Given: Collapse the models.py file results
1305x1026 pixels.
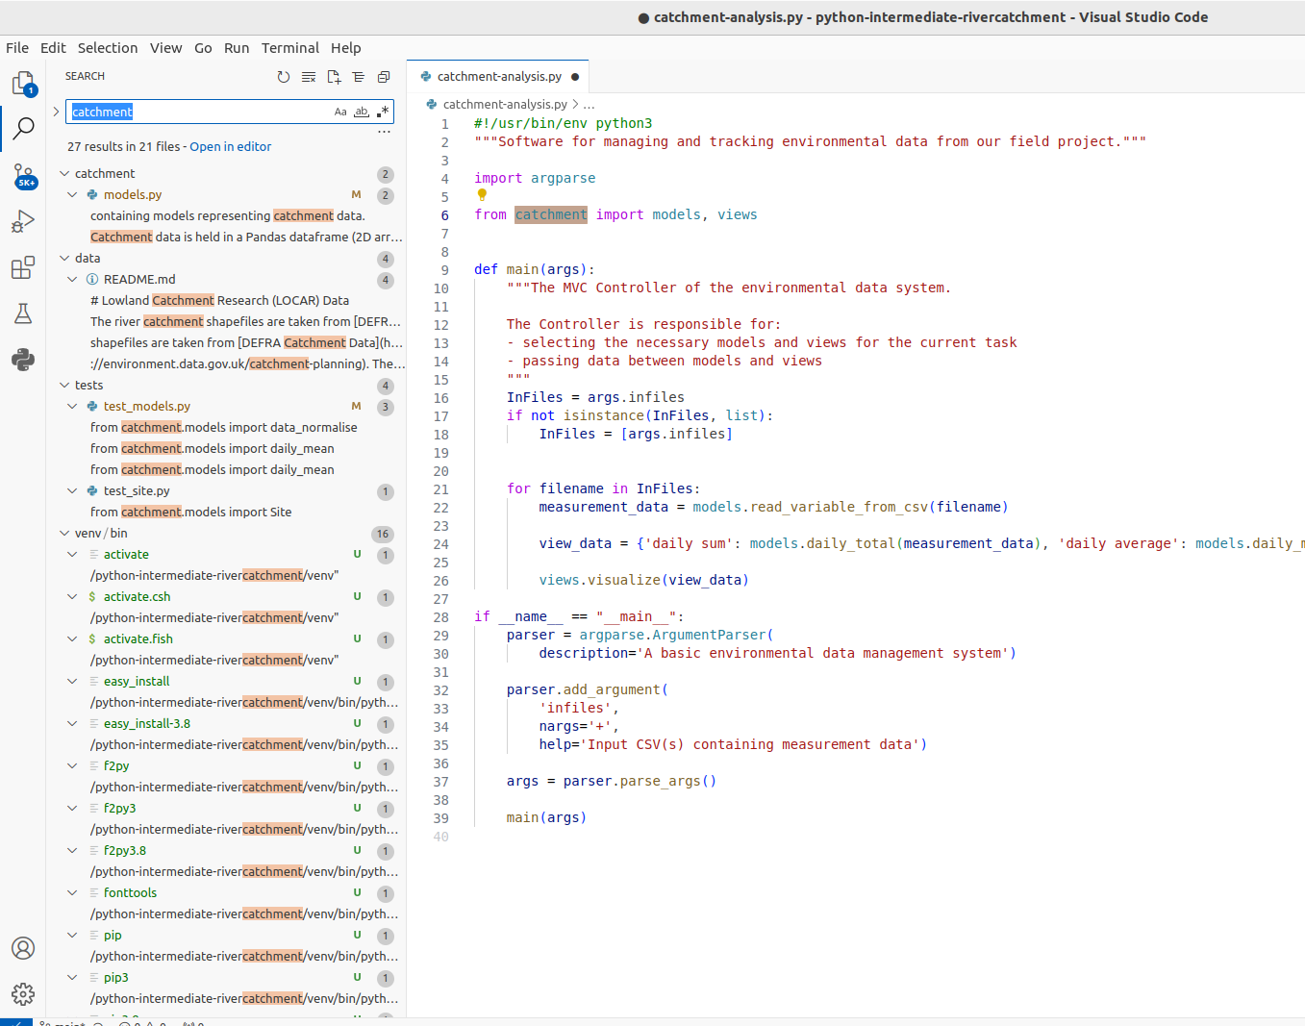Looking at the screenshot, I should [72, 195].
